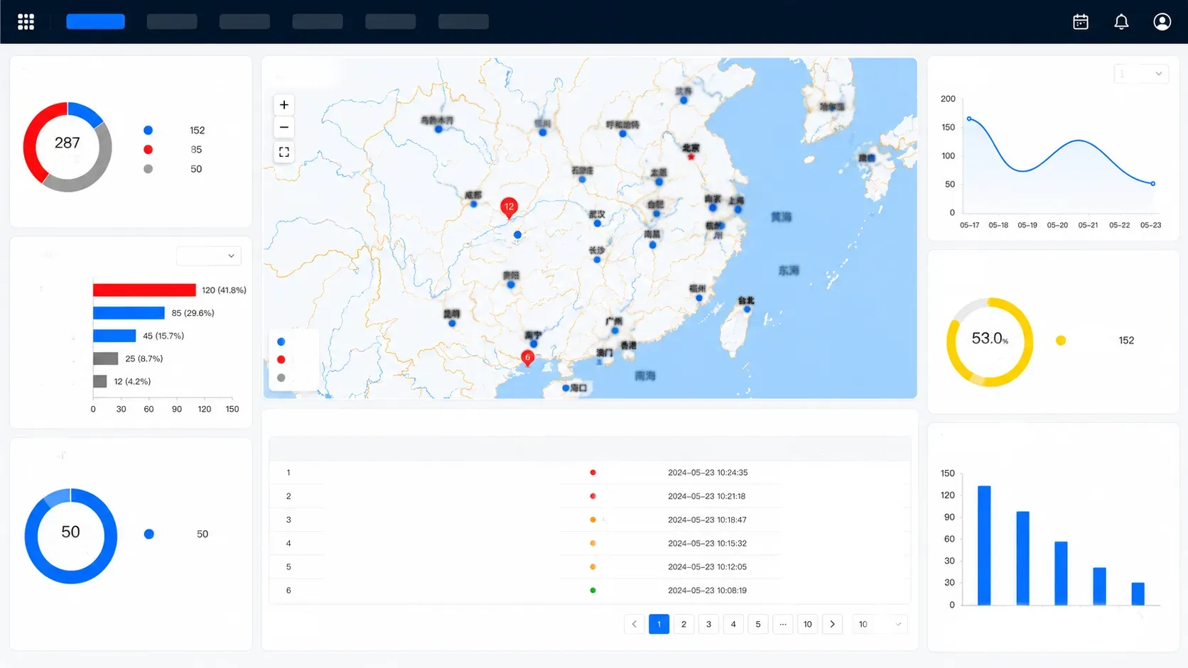Go to next page with right chevron
The height and width of the screenshot is (668, 1188).
pos(832,625)
